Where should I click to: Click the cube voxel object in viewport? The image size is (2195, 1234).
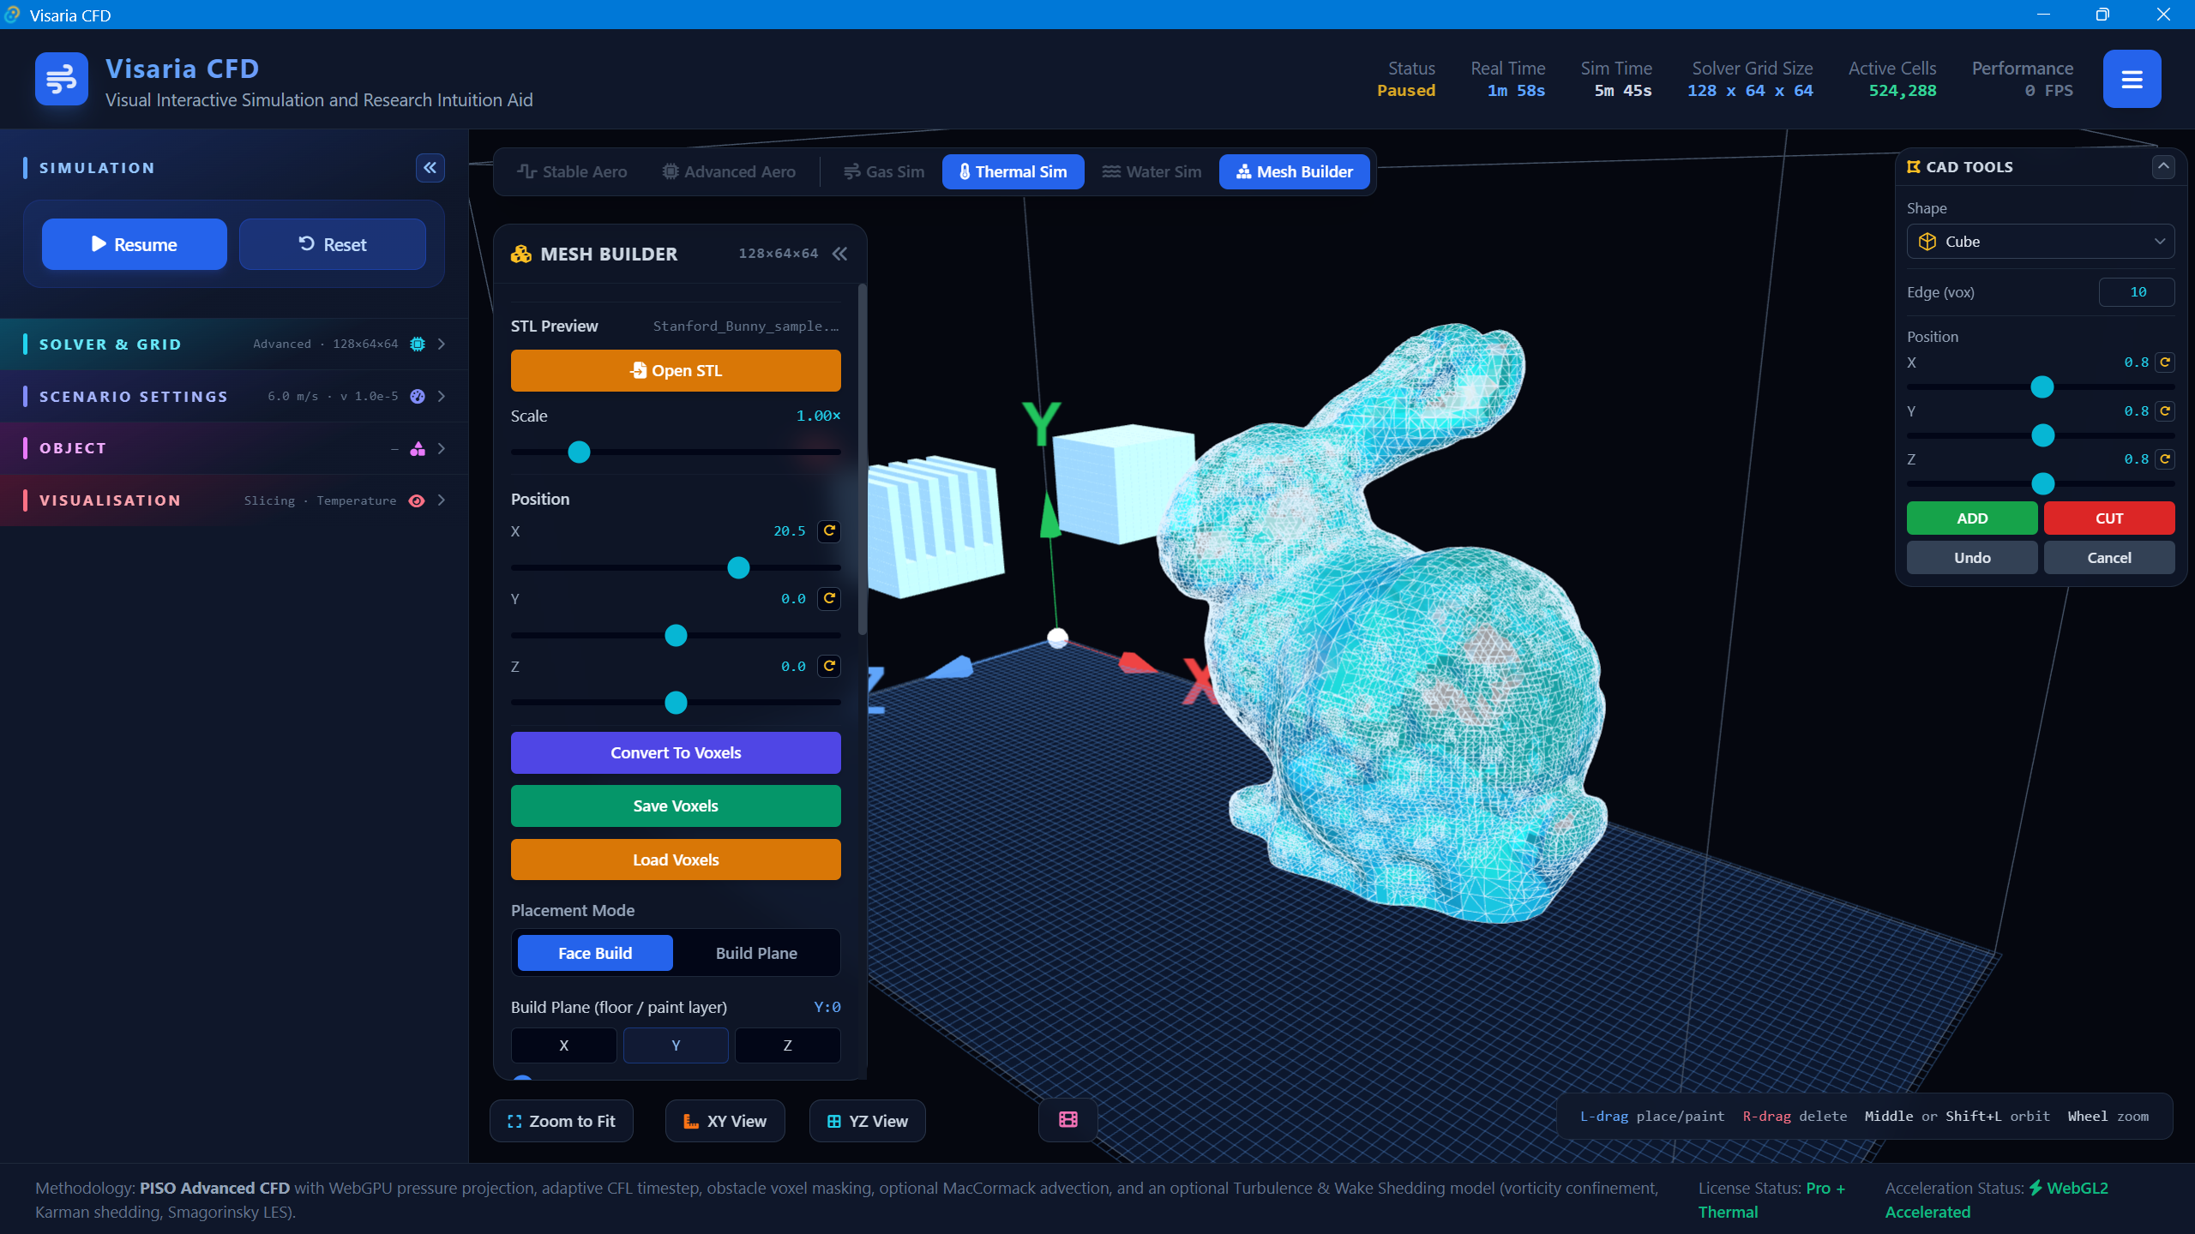(1123, 482)
